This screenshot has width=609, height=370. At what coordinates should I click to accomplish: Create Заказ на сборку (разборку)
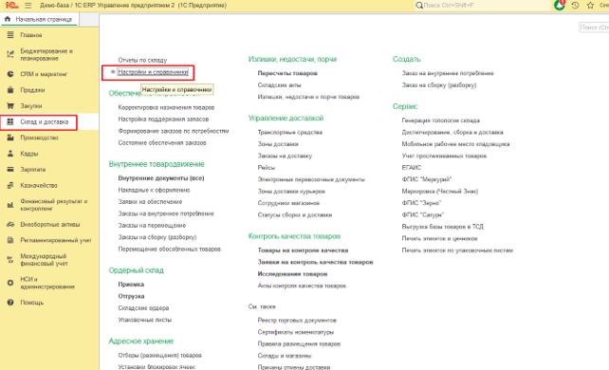pyautogui.click(x=439, y=84)
